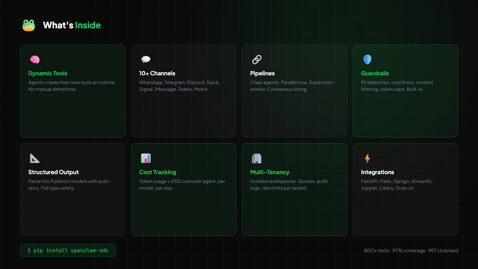
Task: Open the Guardrails feature card
Action: click(x=405, y=112)
